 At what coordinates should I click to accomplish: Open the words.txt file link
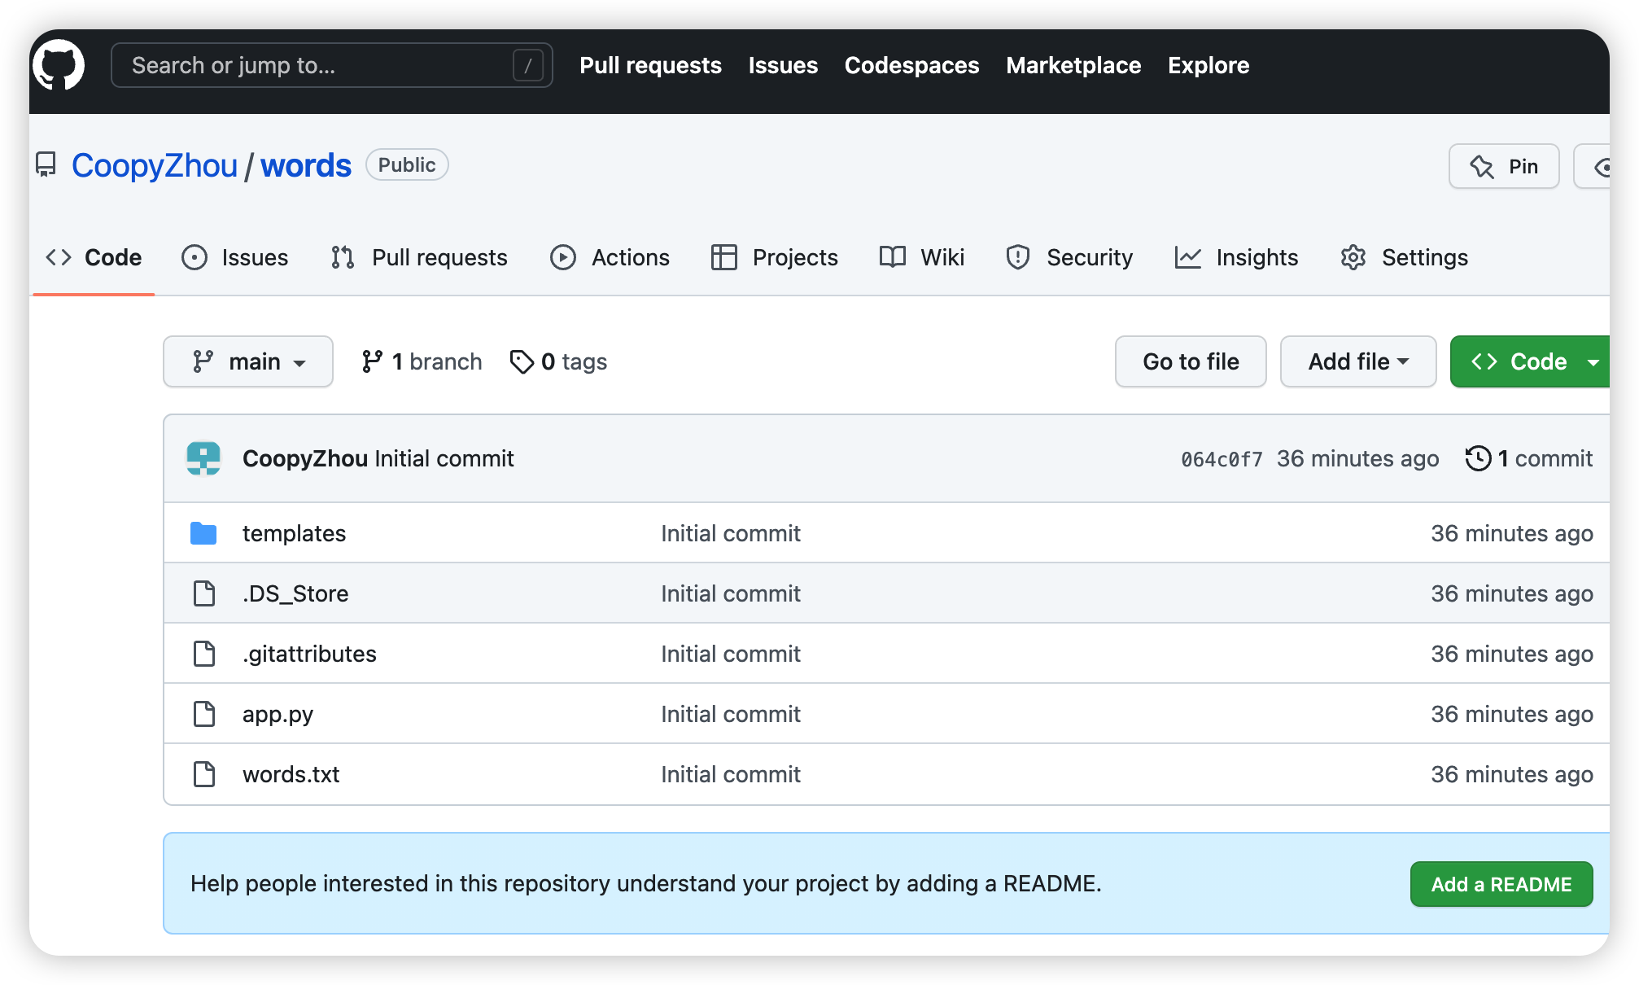click(291, 774)
